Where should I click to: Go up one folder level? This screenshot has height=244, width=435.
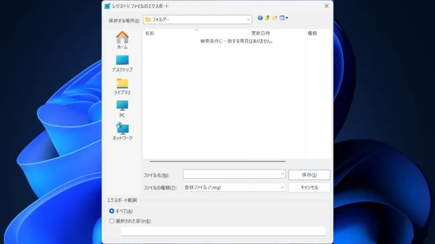point(267,18)
